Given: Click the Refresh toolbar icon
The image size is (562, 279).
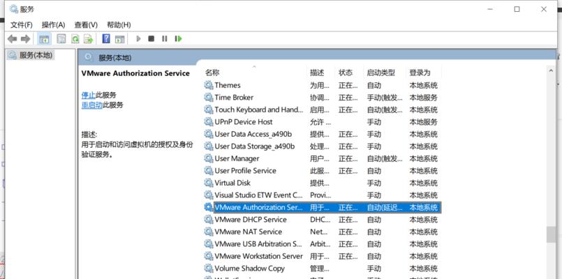Looking at the screenshot, I should pyautogui.click(x=75, y=38).
